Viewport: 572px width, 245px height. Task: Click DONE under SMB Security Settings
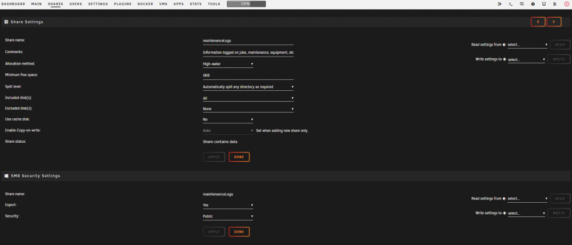click(239, 232)
